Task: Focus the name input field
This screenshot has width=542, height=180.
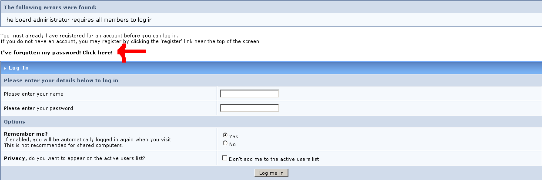Action: click(x=249, y=93)
